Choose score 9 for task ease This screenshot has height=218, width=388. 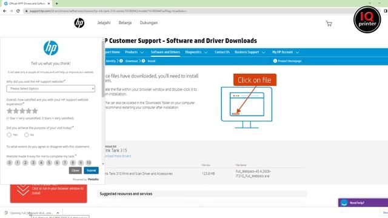tap(81, 163)
